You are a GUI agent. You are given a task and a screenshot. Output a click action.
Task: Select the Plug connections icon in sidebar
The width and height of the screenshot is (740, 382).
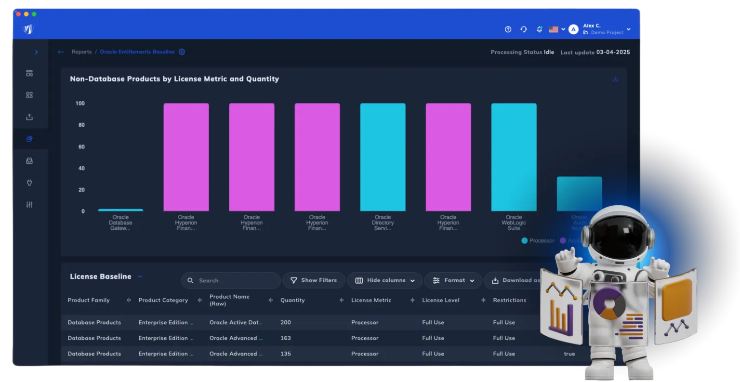(x=29, y=183)
